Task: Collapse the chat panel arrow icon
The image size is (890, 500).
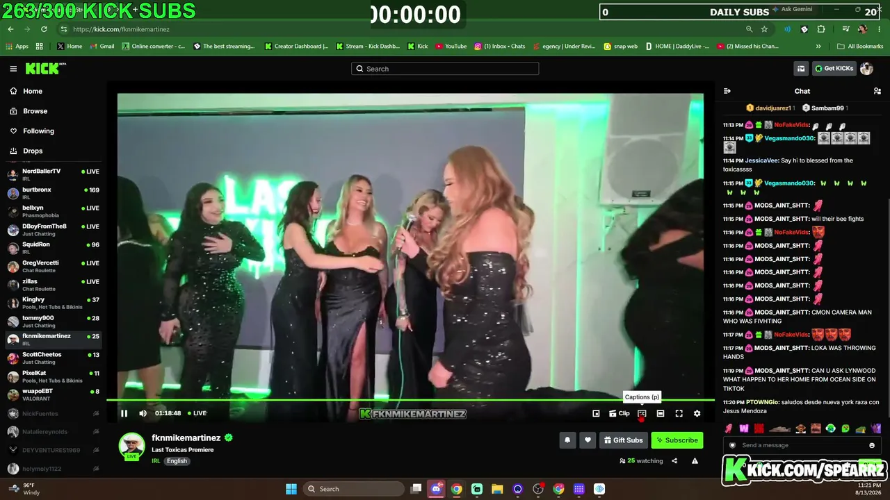Action: tap(727, 91)
